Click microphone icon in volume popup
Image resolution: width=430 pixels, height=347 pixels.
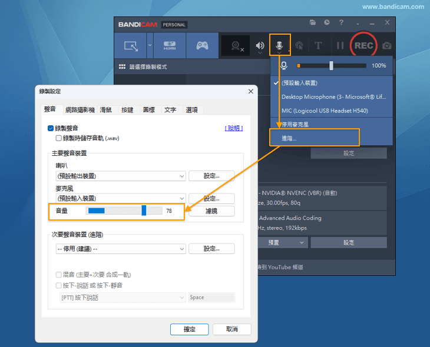284,65
